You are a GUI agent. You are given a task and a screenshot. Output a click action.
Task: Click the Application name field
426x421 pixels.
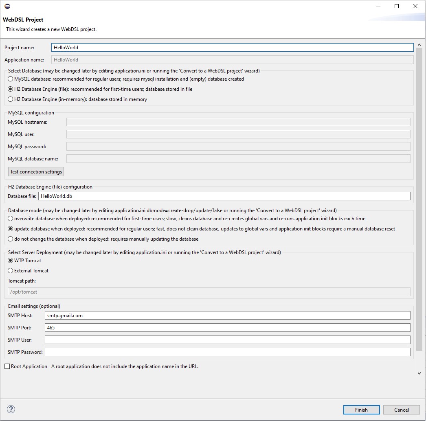point(232,60)
